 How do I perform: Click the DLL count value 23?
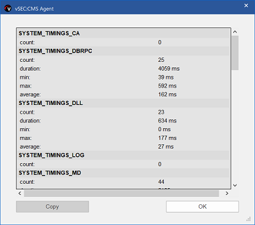[x=161, y=112]
